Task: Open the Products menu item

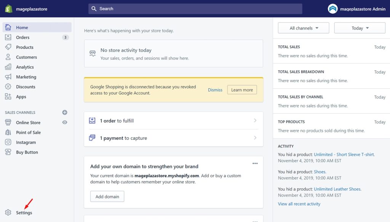Action: pos(25,47)
